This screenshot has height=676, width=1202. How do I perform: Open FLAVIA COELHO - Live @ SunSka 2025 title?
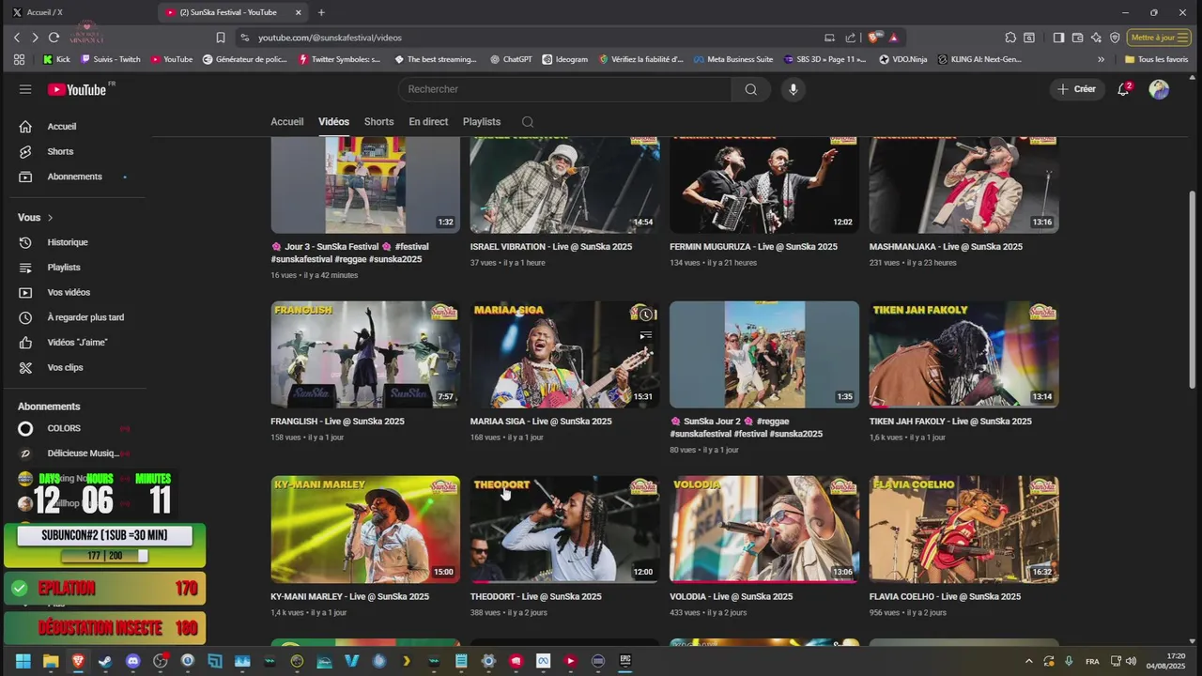945,597
